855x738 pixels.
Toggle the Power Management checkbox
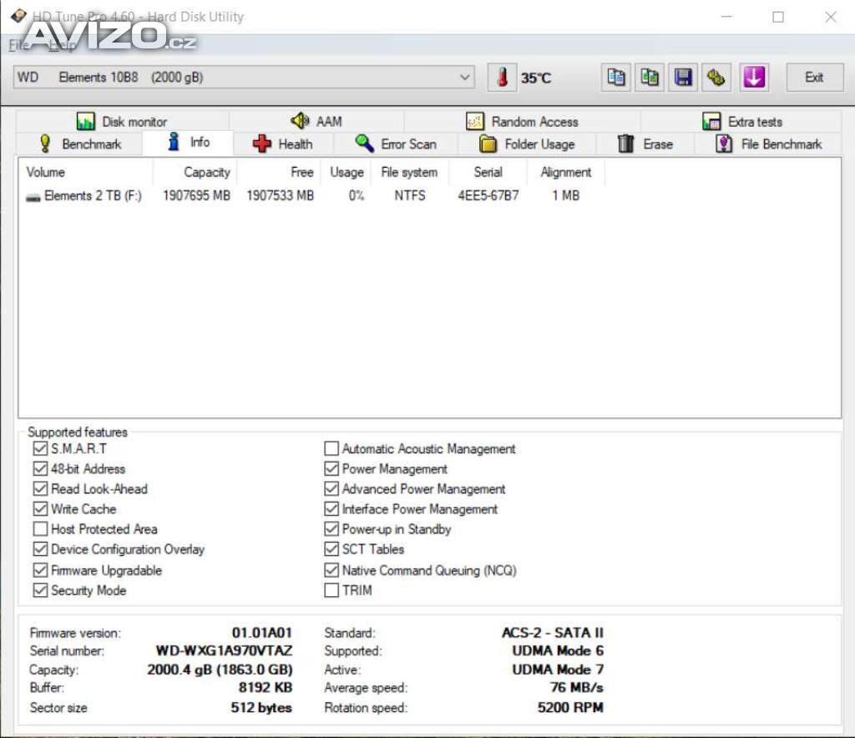point(331,468)
